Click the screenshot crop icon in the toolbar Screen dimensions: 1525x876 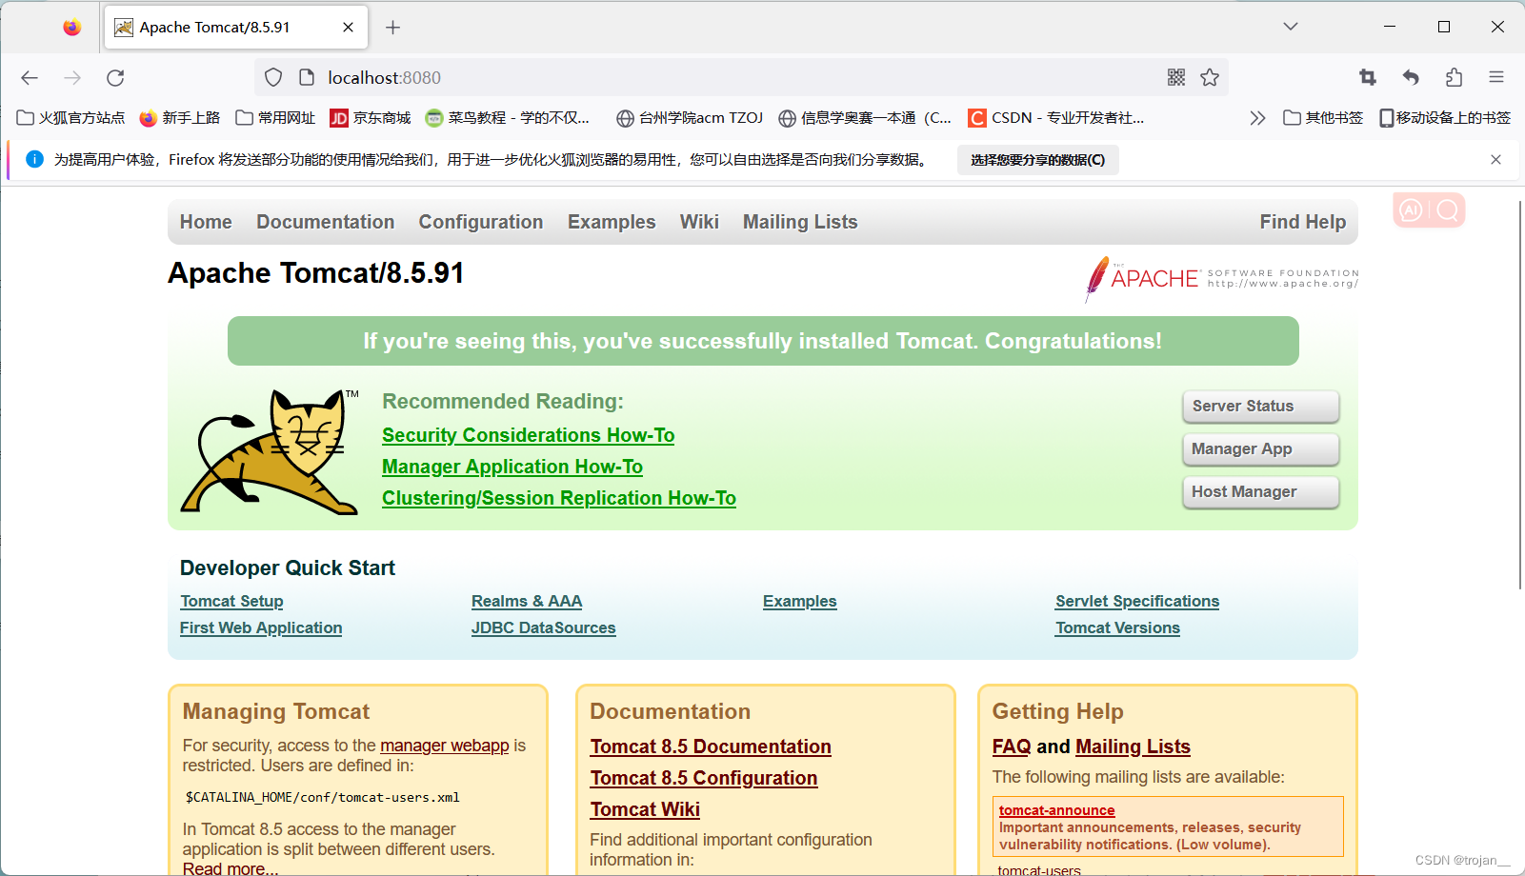point(1368,78)
